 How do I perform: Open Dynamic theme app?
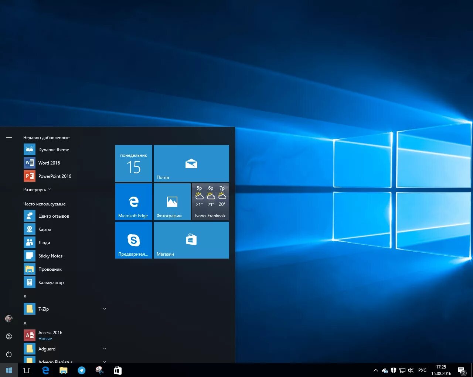tap(65, 149)
